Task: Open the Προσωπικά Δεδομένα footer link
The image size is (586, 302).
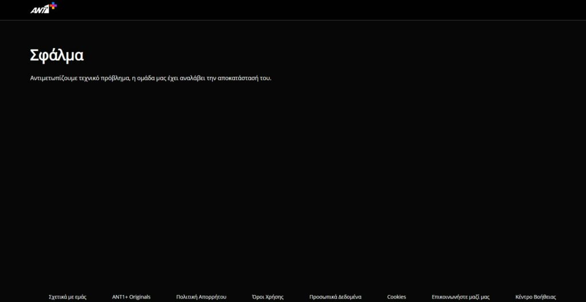Action: (x=335, y=297)
